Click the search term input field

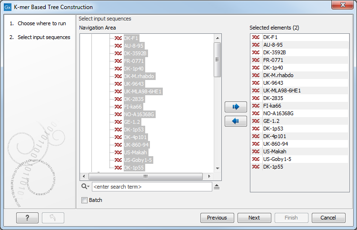click(x=151, y=187)
